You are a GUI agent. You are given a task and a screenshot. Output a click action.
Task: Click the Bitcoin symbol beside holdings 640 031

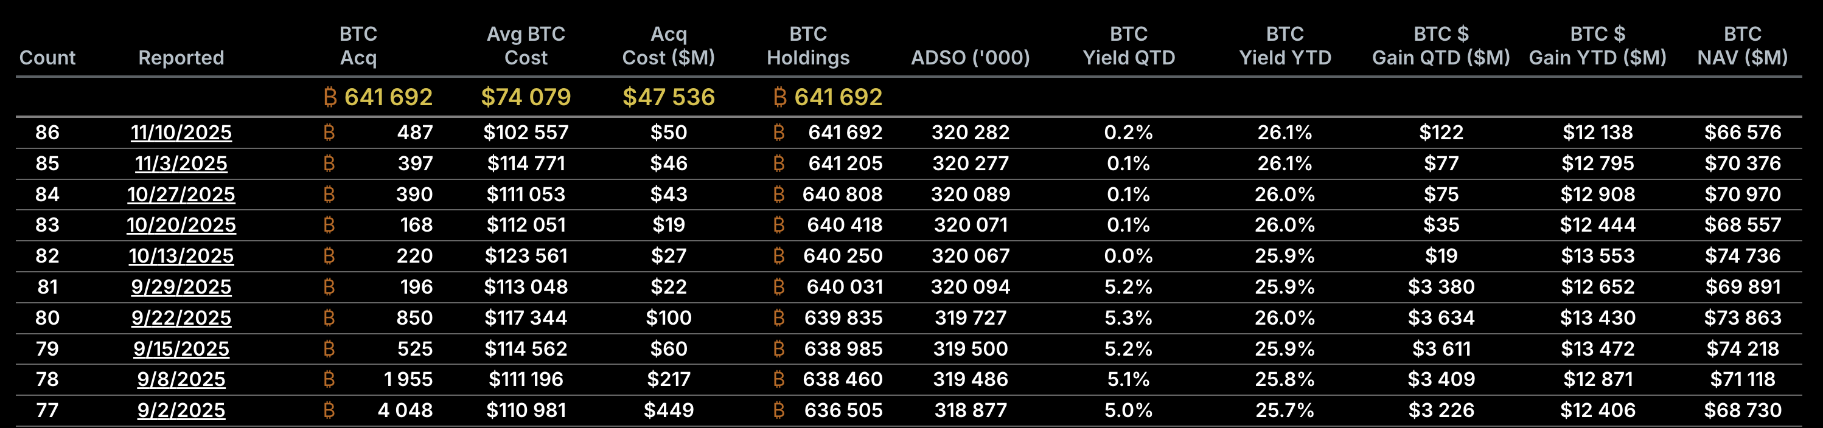tap(778, 286)
